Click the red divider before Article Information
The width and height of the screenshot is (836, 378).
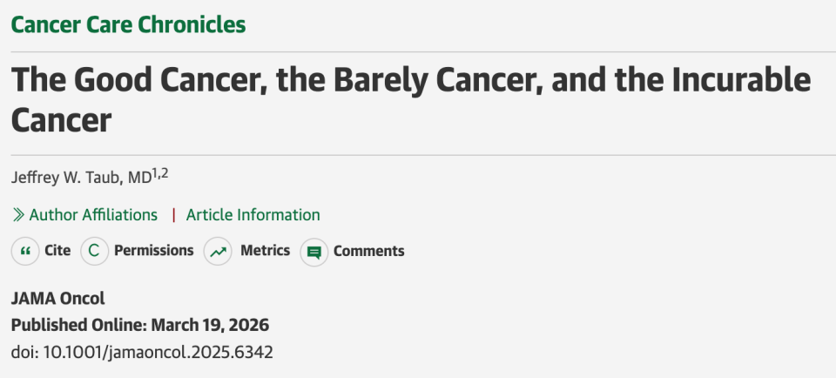click(173, 214)
